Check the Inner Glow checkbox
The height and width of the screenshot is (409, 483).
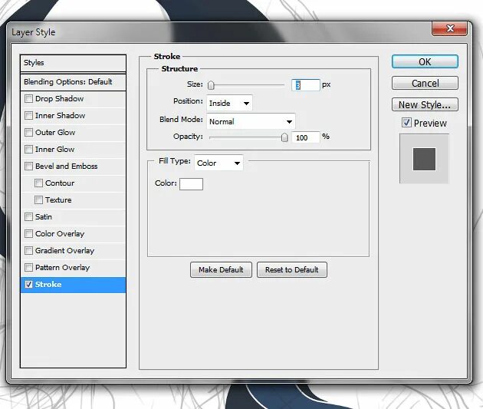(x=28, y=150)
